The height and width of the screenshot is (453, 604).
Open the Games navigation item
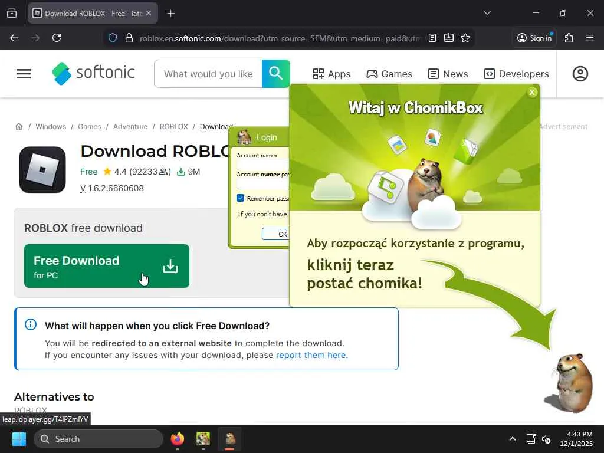pyautogui.click(x=389, y=74)
